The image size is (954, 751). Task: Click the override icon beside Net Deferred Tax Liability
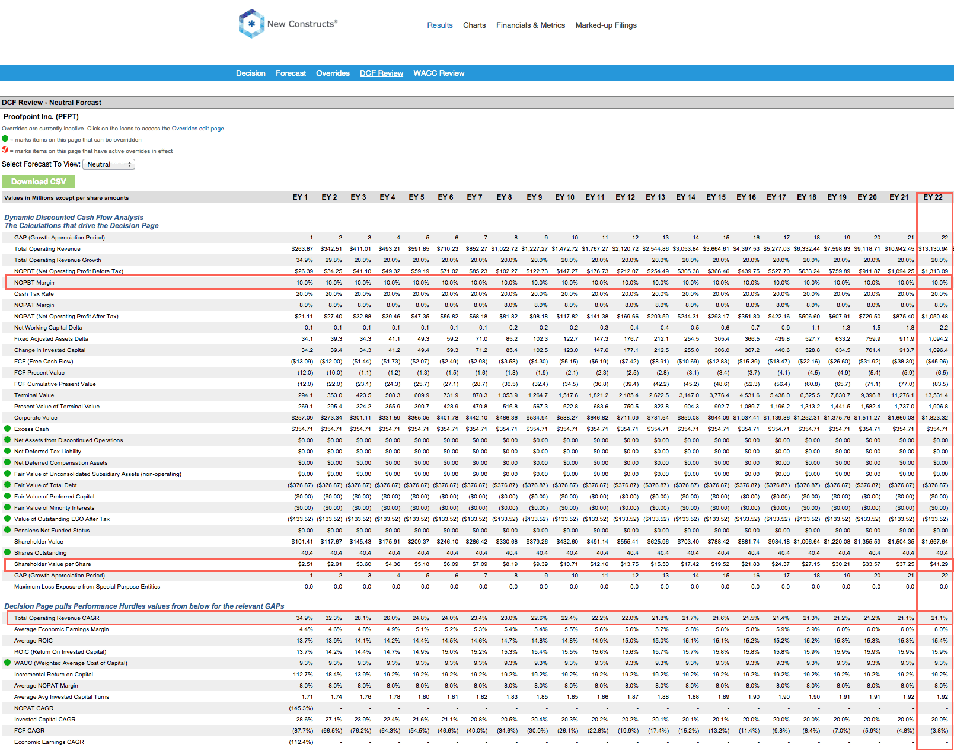[8, 450]
